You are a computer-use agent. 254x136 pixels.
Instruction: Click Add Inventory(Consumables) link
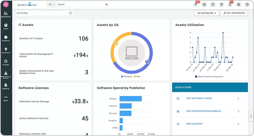tap(204, 111)
